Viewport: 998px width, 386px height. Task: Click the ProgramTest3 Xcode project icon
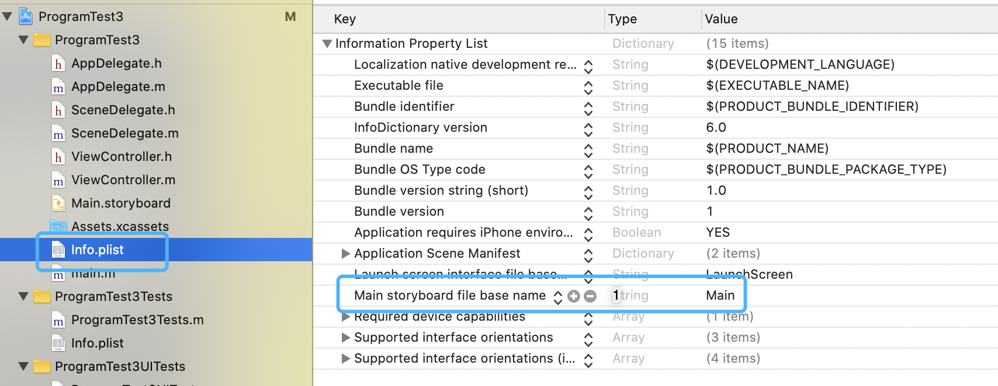[x=26, y=16]
